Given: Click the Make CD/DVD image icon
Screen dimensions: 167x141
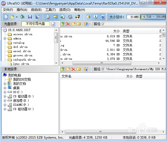Looking at the screenshot, I should tap(48, 17).
